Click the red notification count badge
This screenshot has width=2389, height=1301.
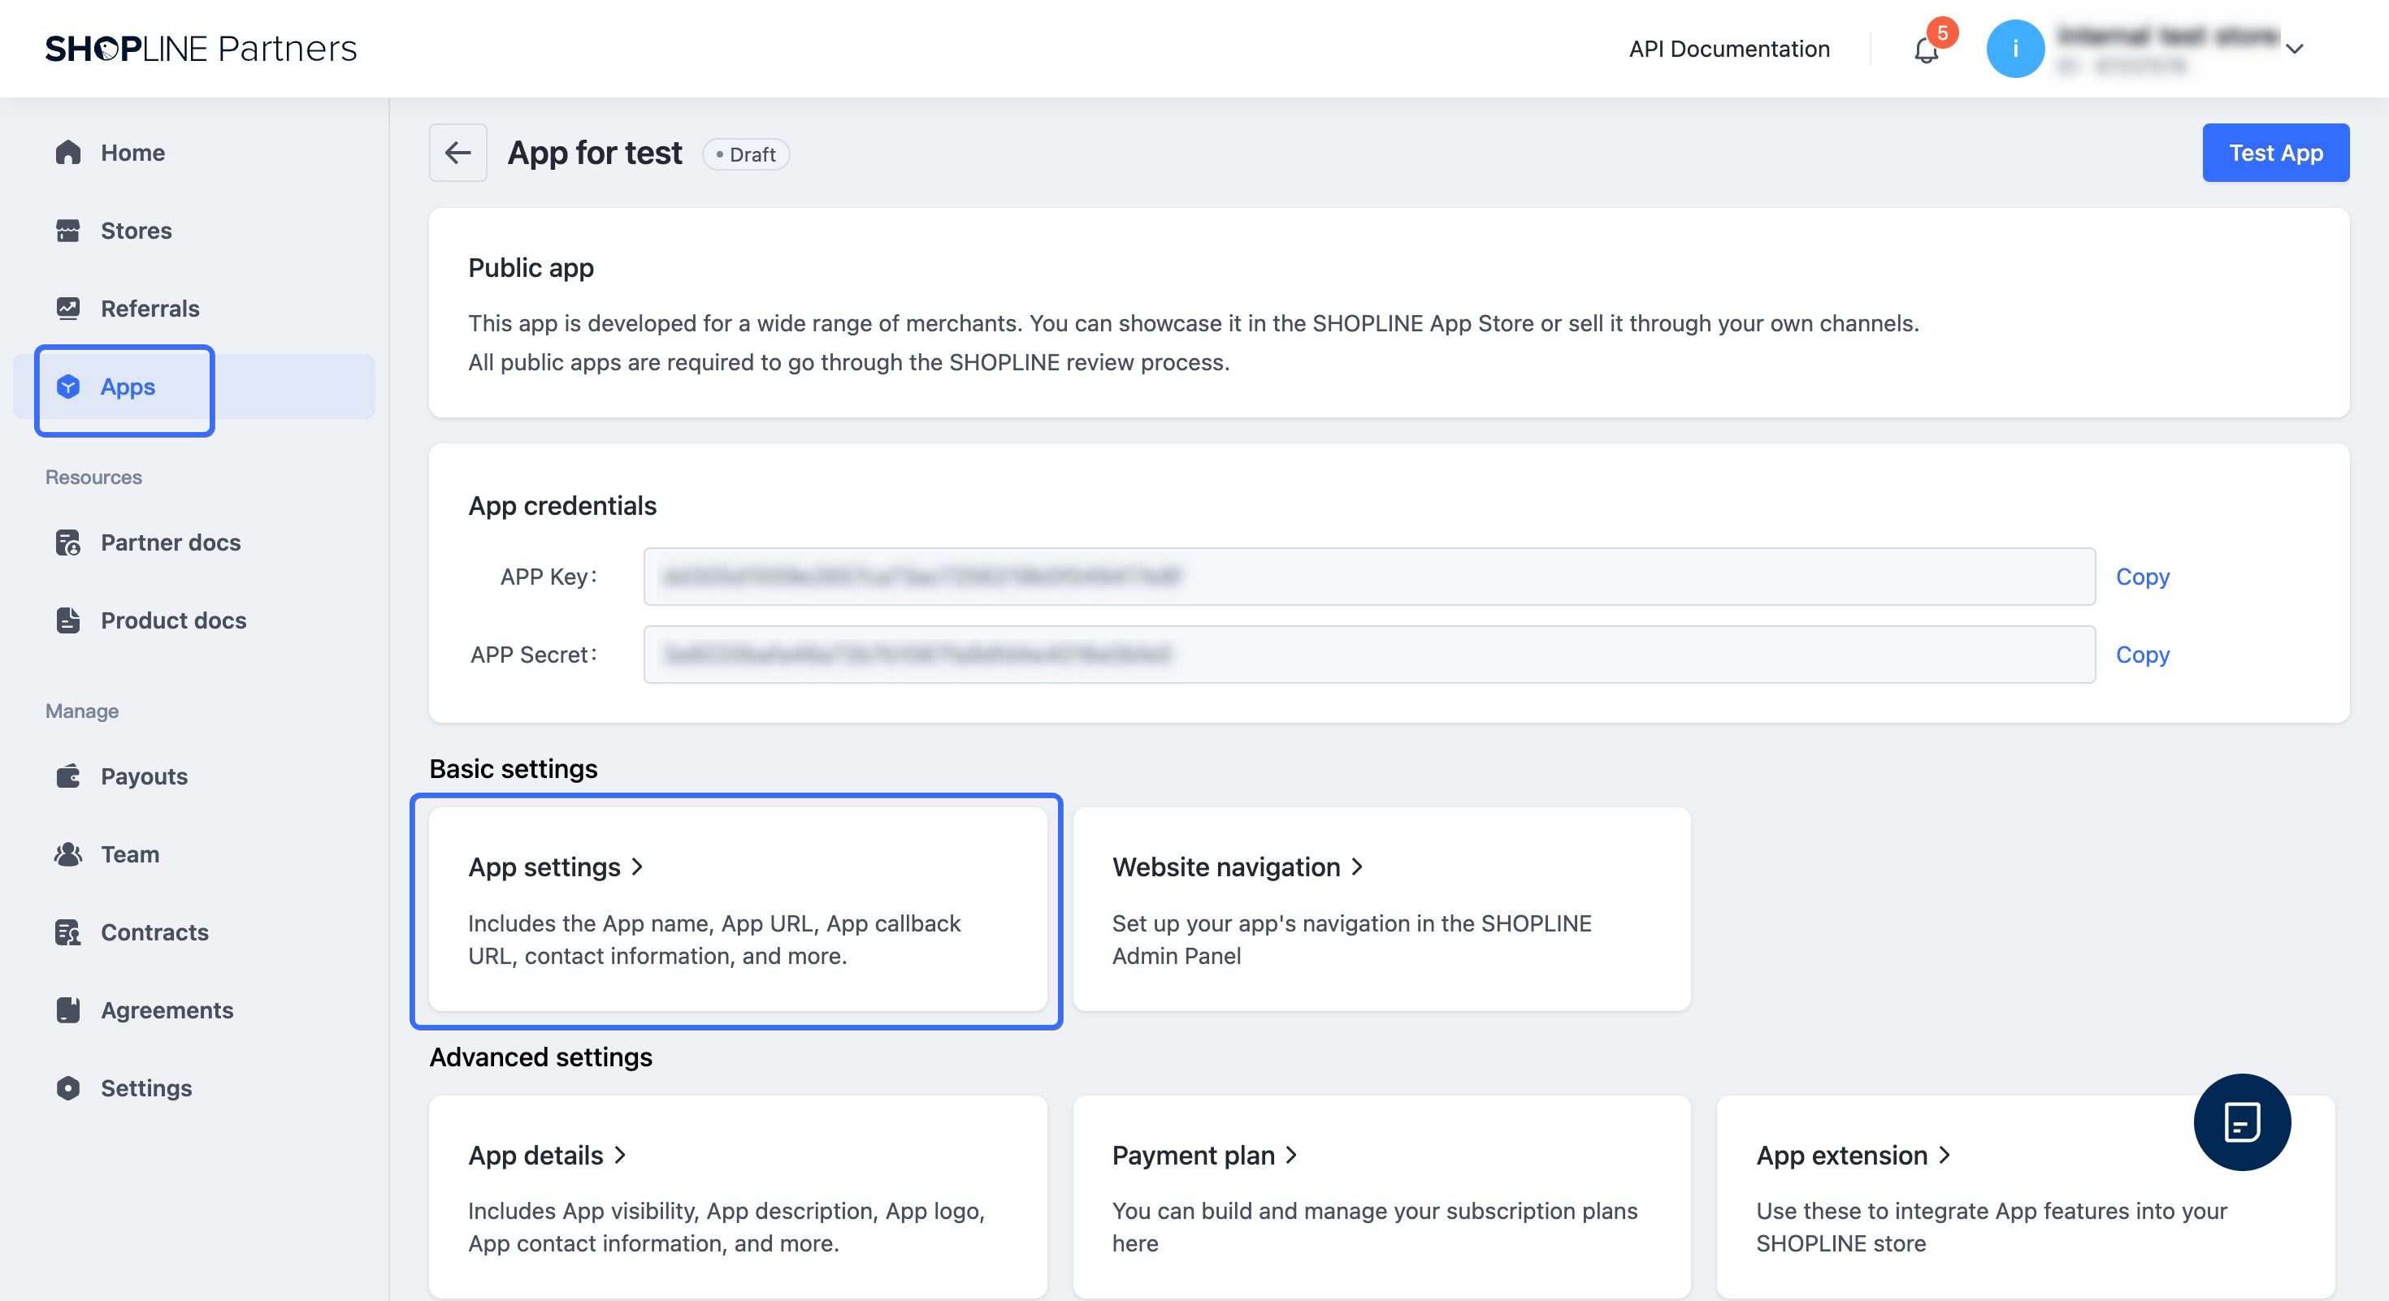[x=1942, y=32]
